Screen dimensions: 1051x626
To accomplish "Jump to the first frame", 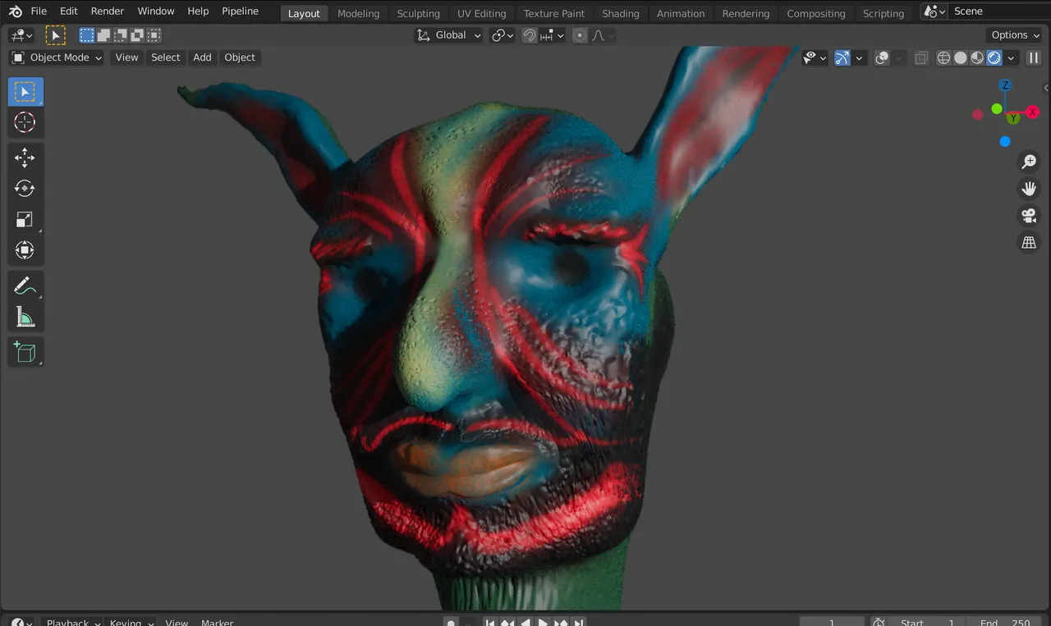I will point(490,623).
